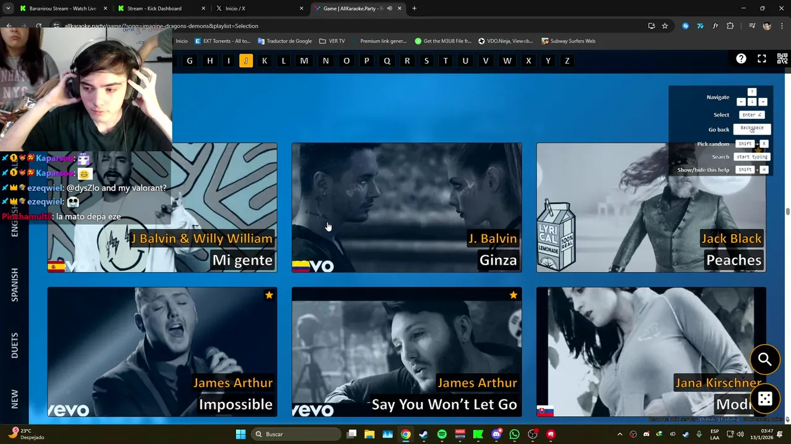Viewport: 791px width, 444px height.
Task: Go back in browser history
Action: 9,26
